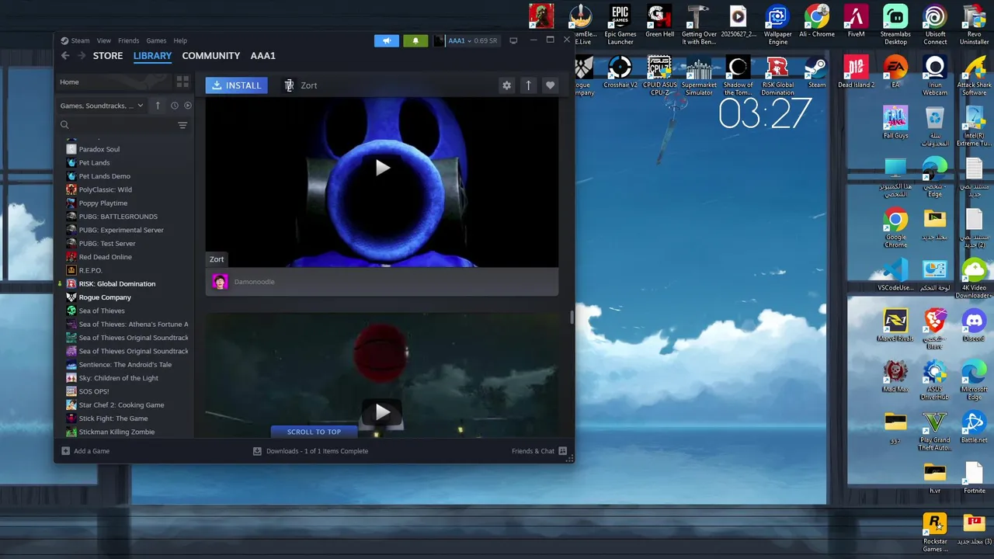Viewport: 994px width, 559px height.
Task: Click the blue INSTALL button
Action: point(236,85)
